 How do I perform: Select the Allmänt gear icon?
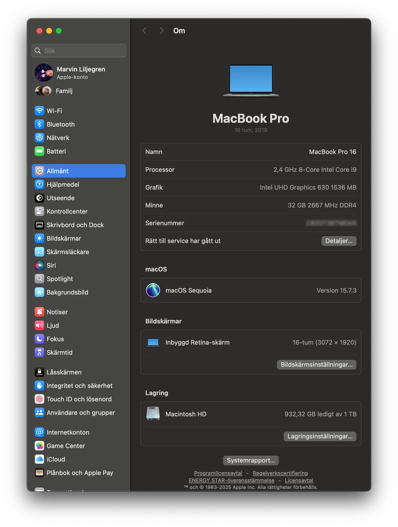pyautogui.click(x=39, y=171)
